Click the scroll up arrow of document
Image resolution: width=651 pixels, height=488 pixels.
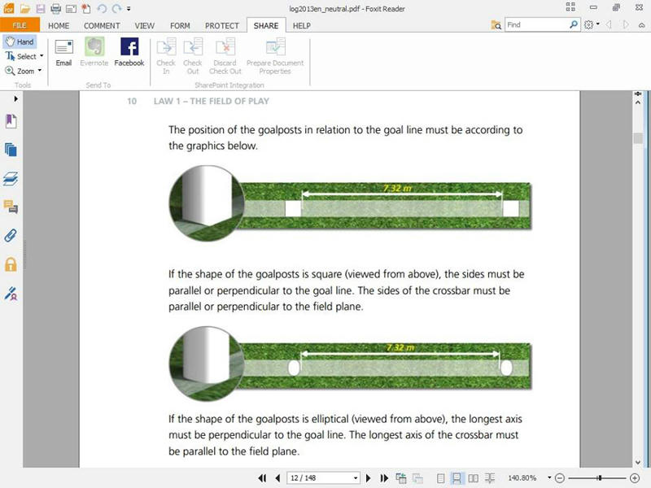click(x=638, y=102)
